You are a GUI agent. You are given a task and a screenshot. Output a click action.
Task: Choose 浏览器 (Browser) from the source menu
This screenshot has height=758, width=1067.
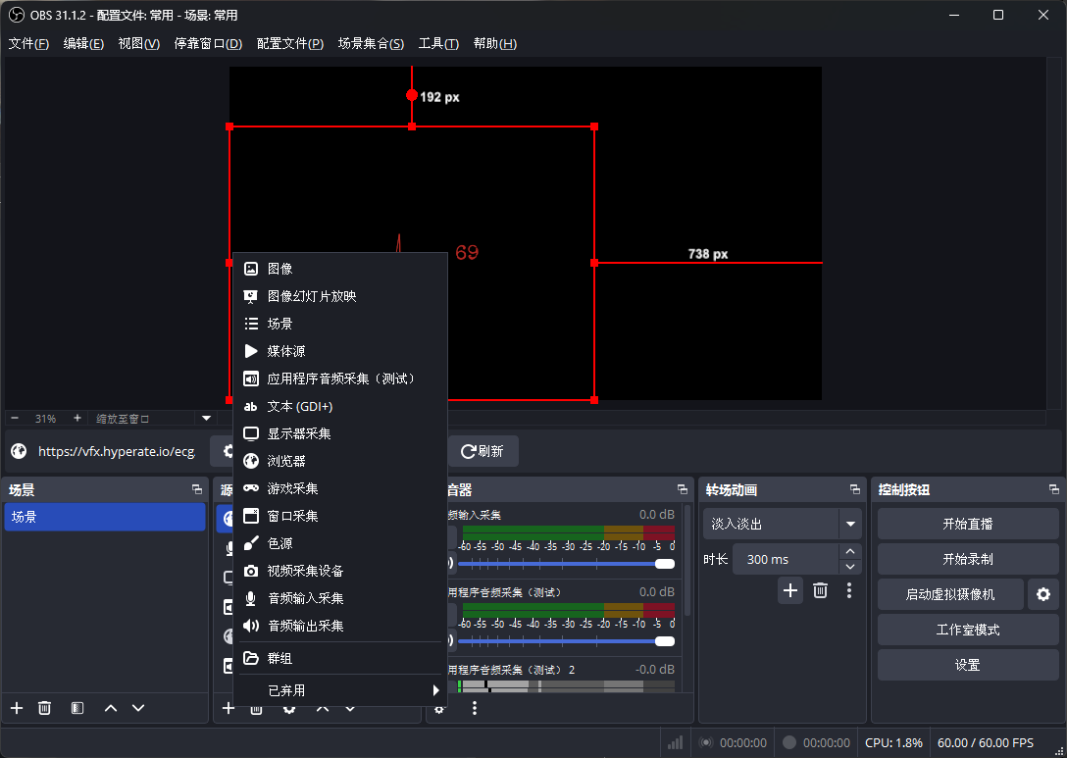click(286, 461)
